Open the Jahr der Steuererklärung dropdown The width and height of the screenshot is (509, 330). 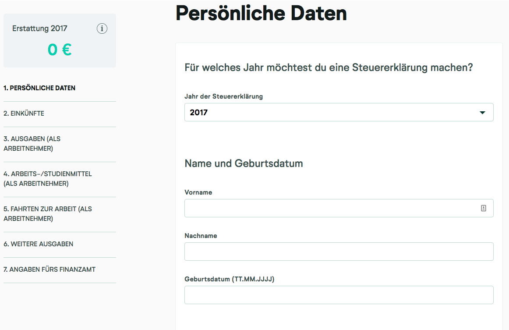click(x=339, y=112)
